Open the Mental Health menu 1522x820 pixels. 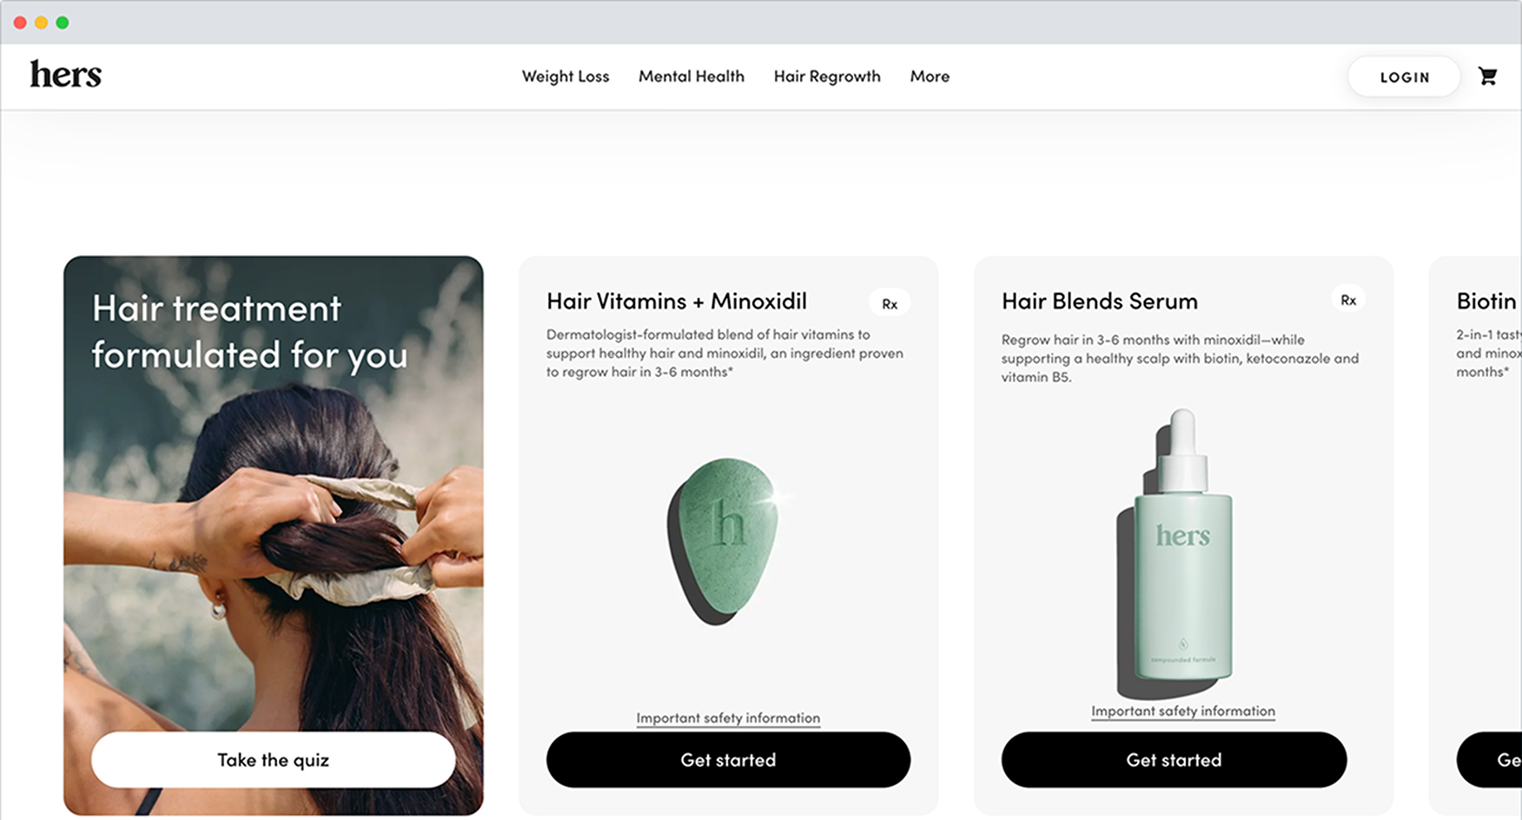click(x=692, y=76)
